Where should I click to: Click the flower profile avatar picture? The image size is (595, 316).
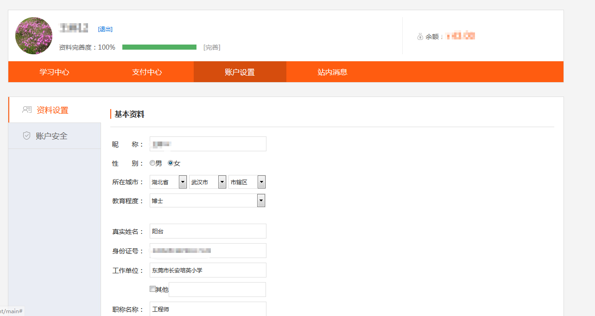coord(34,36)
